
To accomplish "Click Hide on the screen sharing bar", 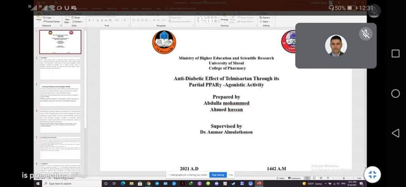I will 231,175.
